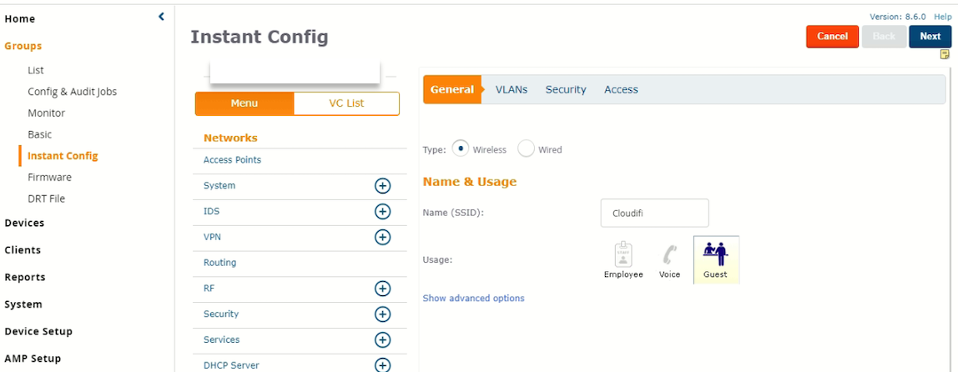Click the yellow note icon below Next

945,54
